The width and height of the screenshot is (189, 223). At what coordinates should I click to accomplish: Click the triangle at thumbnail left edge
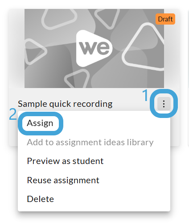click(35, 51)
